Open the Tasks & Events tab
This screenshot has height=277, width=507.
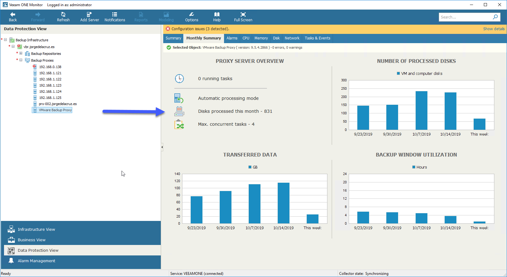(318, 38)
